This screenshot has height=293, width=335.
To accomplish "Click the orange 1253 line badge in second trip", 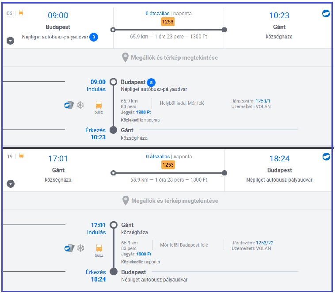I will (x=168, y=165).
